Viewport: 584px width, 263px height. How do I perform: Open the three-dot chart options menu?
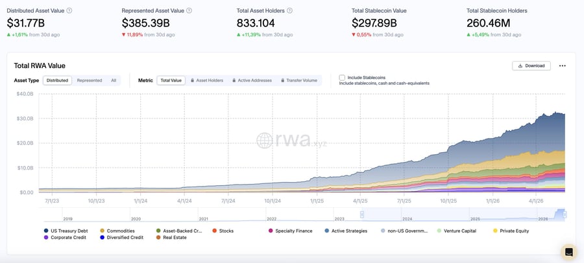[563, 66]
